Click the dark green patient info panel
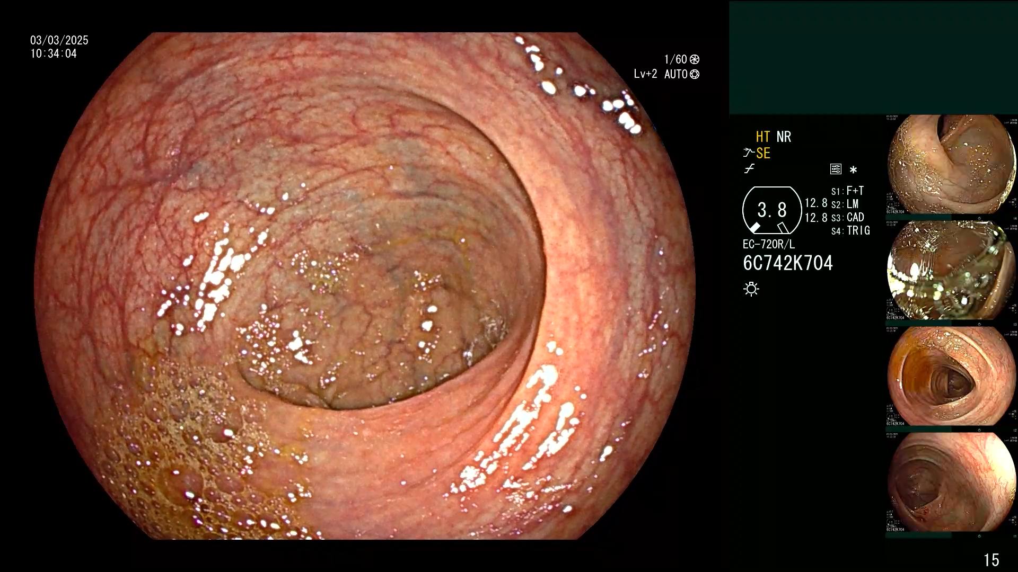Image resolution: width=1018 pixels, height=572 pixels. click(873, 58)
